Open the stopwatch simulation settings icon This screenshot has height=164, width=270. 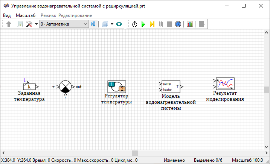click(x=134, y=24)
